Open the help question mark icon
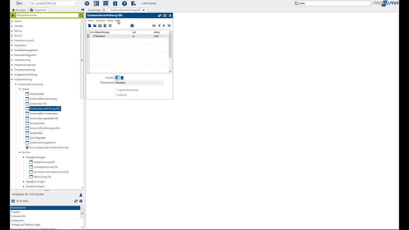Screen dimensions: 409x230 [124, 4]
